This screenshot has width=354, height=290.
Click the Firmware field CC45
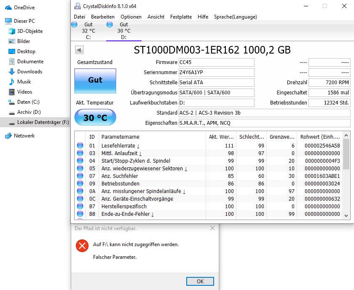coord(217,62)
